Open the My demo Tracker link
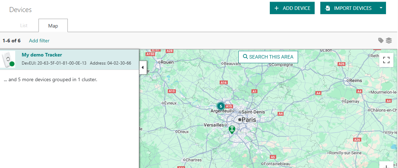Screen dimensions: 398x168 click(x=42, y=55)
